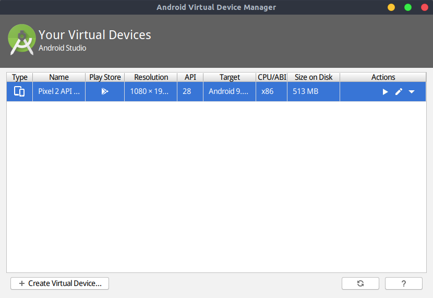Sort by the Play Store column header
The image size is (433, 298).
[105, 77]
